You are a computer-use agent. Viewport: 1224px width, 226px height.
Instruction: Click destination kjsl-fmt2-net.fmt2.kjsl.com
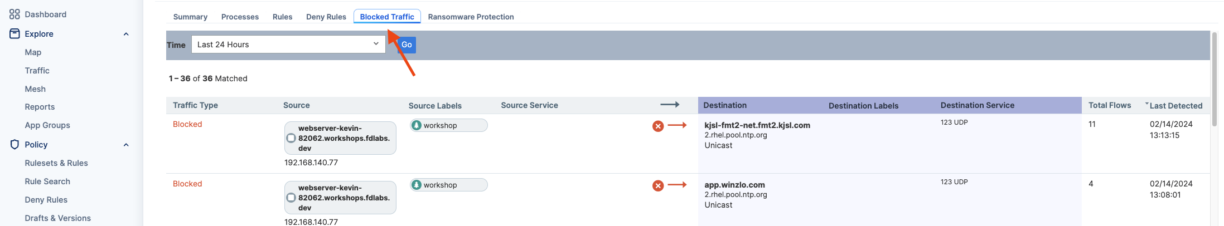tap(757, 125)
